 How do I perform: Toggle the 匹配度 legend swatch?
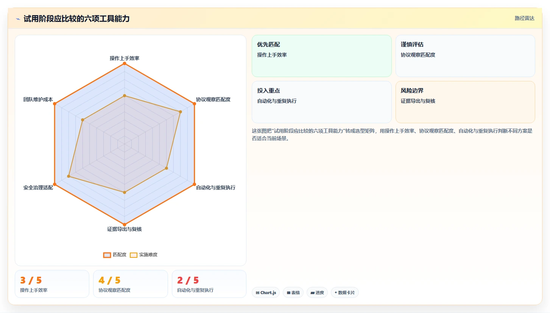107,255
